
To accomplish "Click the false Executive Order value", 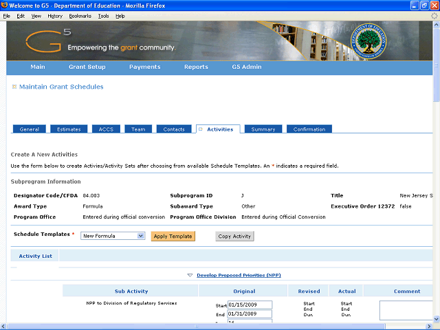I will (406, 206).
